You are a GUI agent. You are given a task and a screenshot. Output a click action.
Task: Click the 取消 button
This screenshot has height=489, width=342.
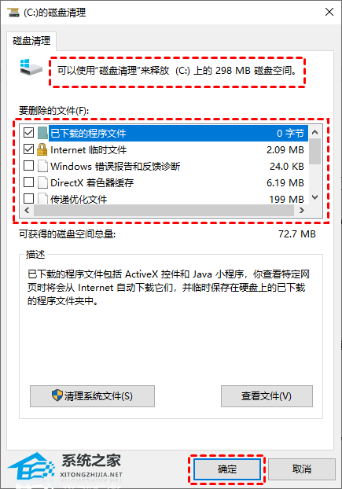point(301,469)
